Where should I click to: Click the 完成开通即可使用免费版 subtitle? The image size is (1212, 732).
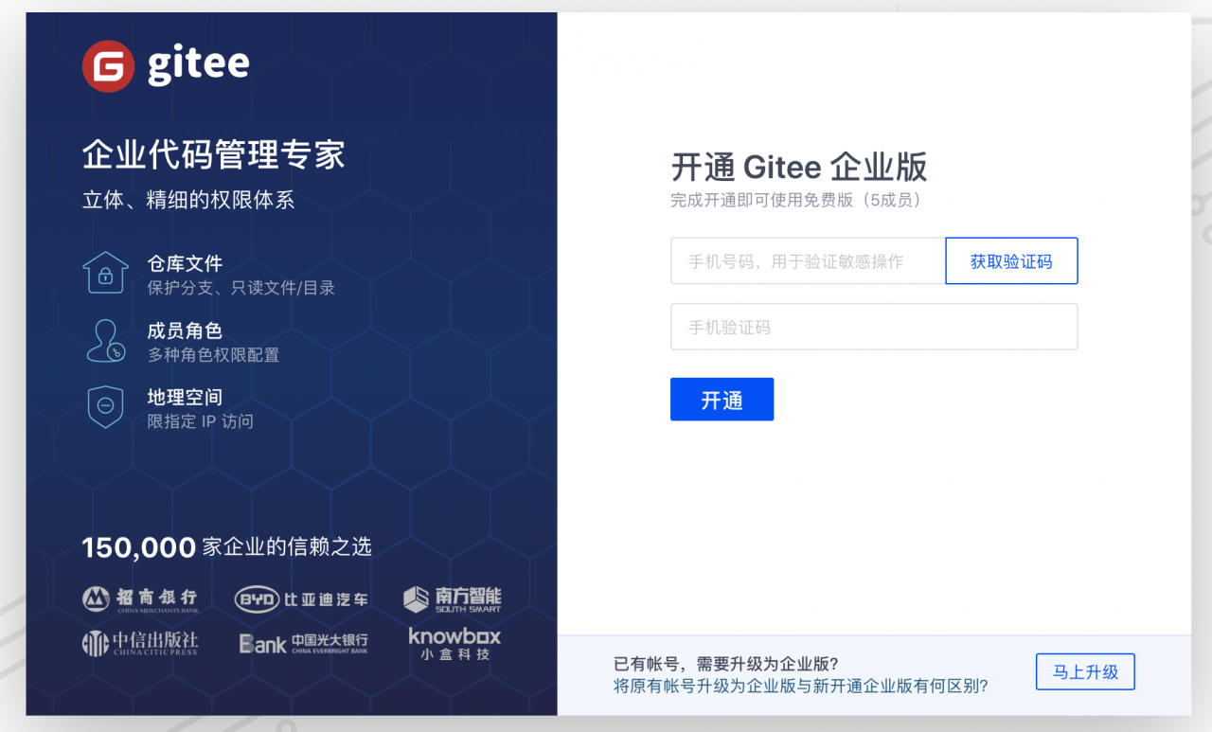coord(795,201)
